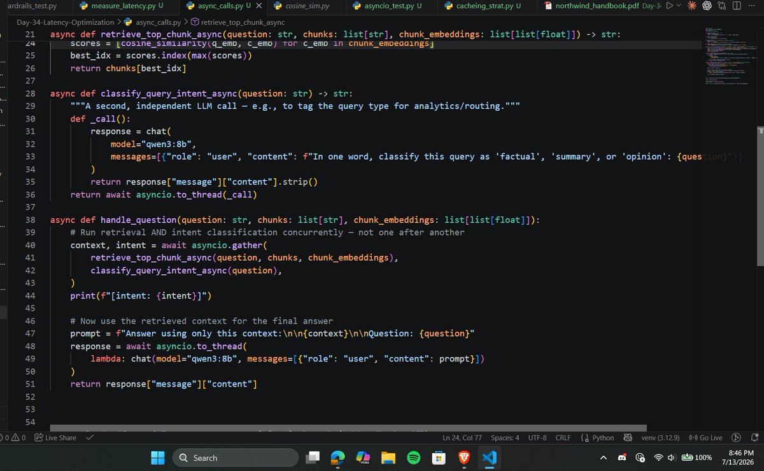The height and width of the screenshot is (471, 764).
Task: Click the checkmark icon in status bar
Action: click(89, 438)
